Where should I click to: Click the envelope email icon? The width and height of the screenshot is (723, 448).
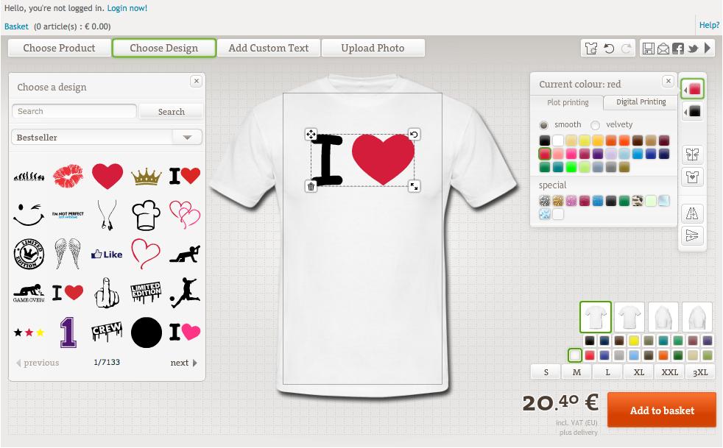point(663,49)
